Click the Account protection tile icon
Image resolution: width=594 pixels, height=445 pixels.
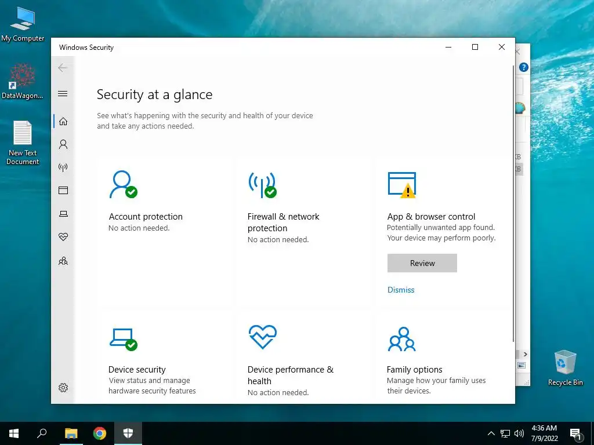point(123,184)
